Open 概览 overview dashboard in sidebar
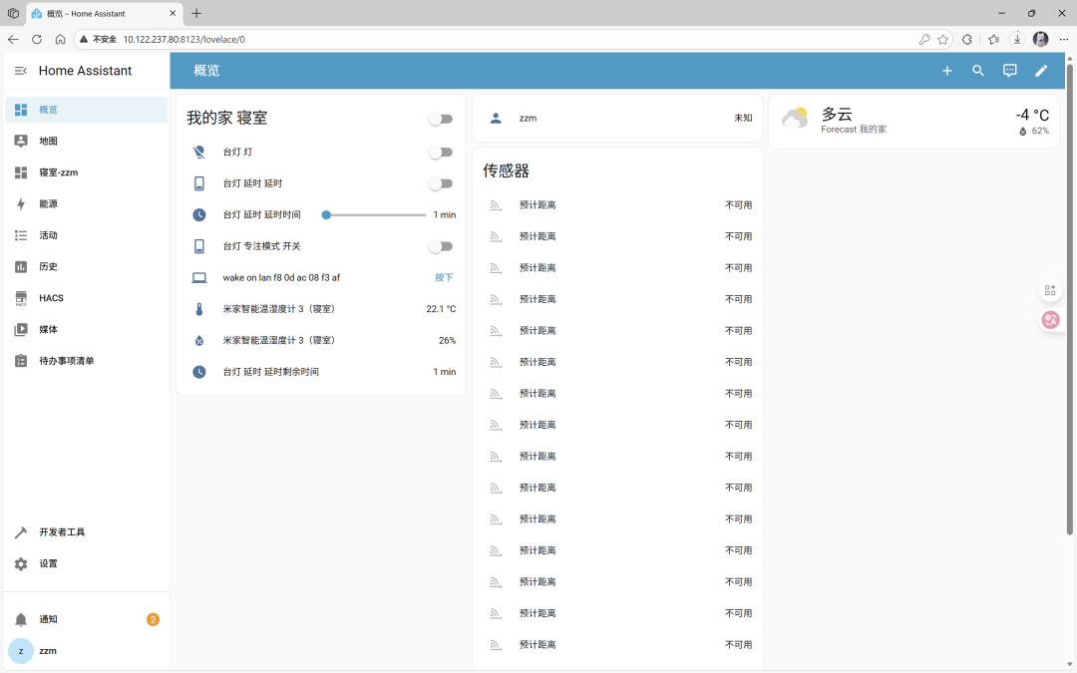The width and height of the screenshot is (1077, 673). coord(86,110)
